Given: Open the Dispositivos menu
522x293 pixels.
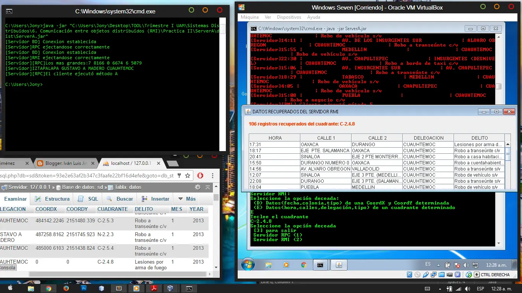Looking at the screenshot, I should [x=289, y=17].
